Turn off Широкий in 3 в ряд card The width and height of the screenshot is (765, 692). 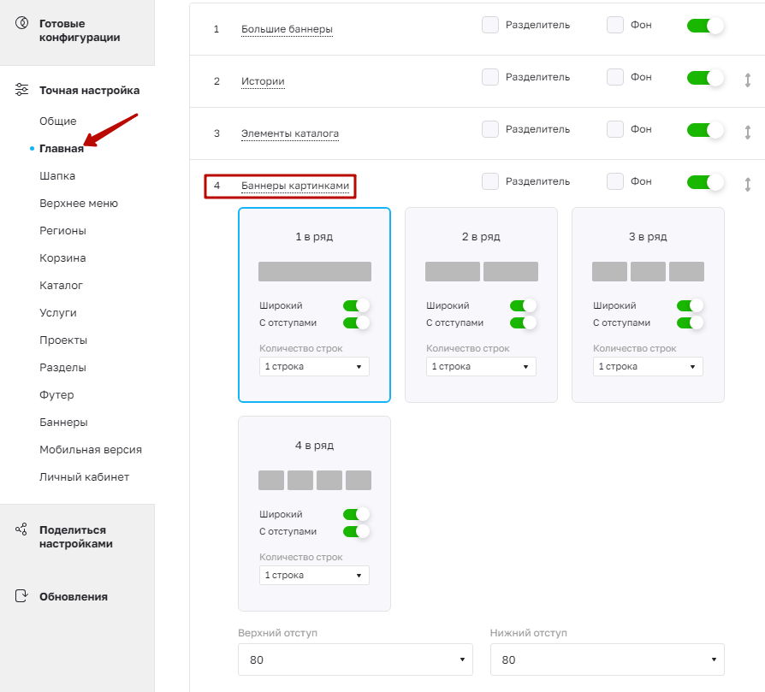point(690,305)
